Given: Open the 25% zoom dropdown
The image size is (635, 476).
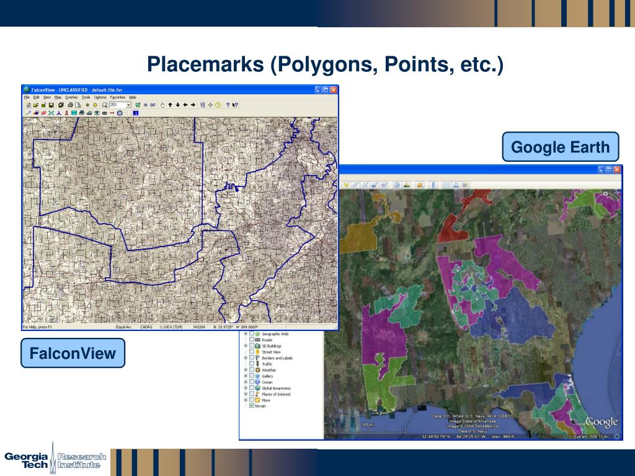Looking at the screenshot, I should point(128,105).
